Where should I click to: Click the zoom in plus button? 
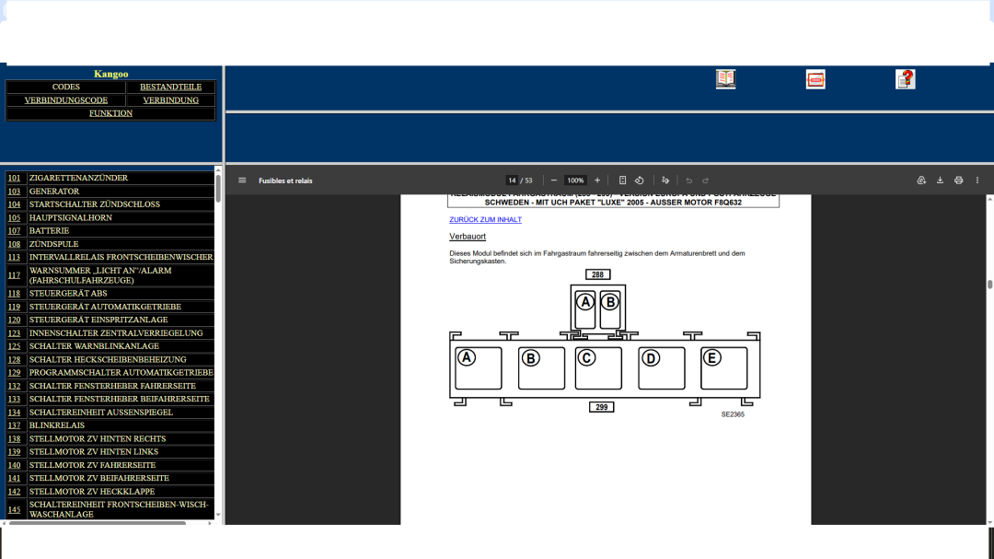(x=597, y=181)
